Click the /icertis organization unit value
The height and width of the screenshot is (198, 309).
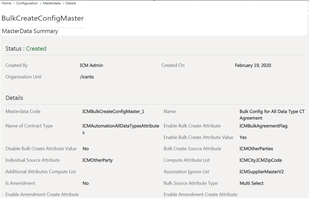click(87, 77)
